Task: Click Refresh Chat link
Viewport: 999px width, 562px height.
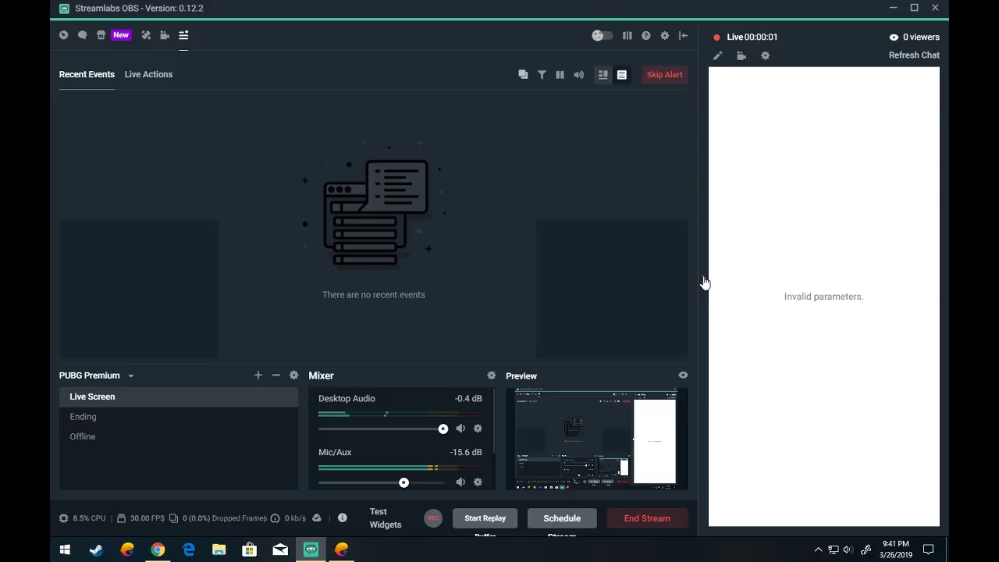Action: click(914, 55)
